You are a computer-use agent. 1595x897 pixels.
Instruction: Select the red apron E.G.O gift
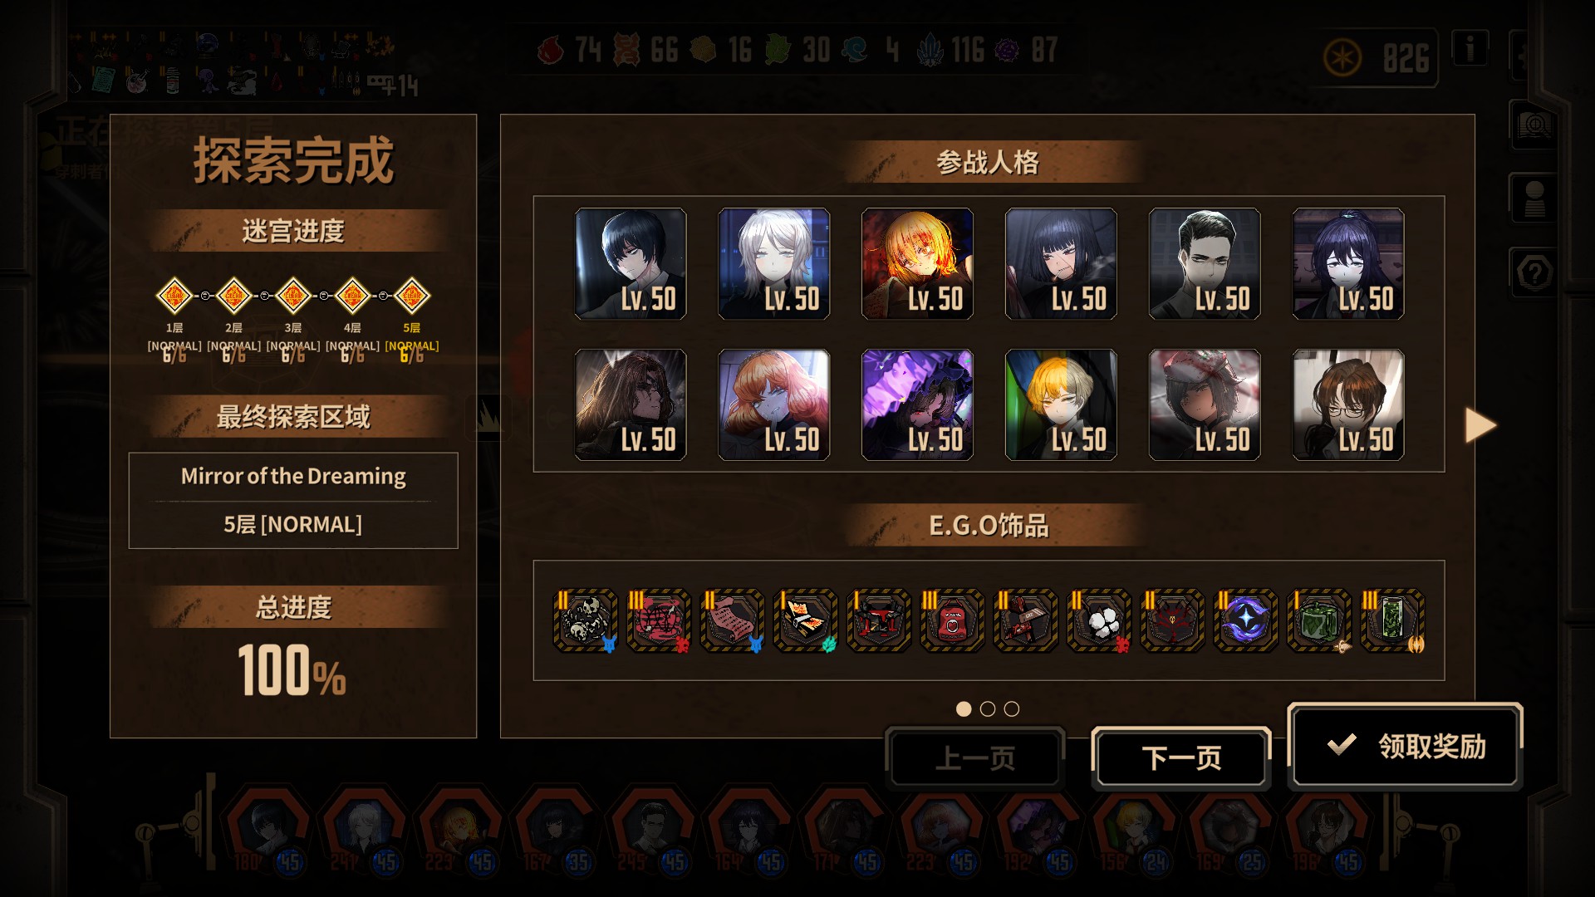coord(952,620)
